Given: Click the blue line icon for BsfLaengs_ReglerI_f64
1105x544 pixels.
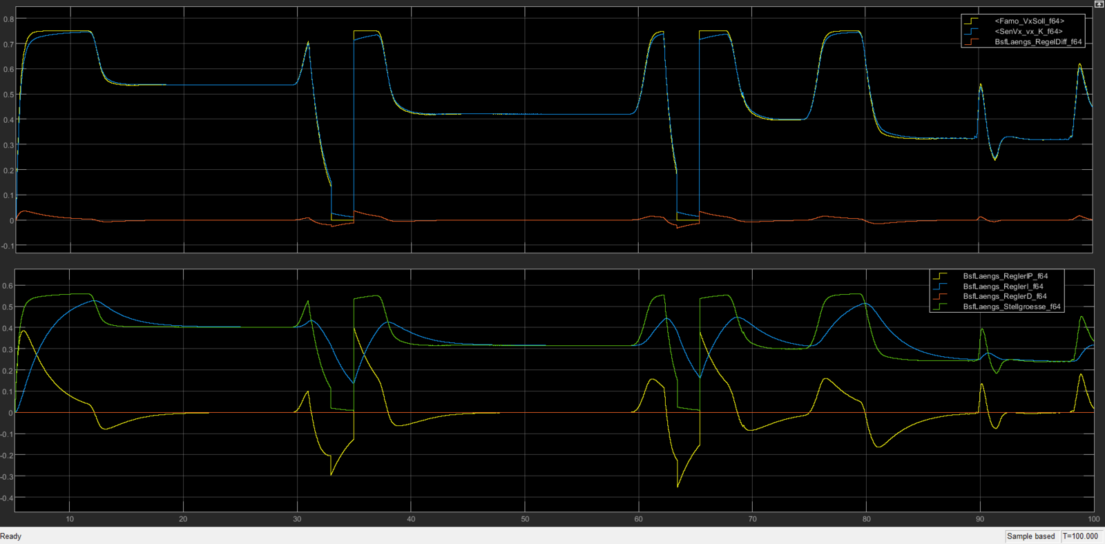Looking at the screenshot, I should pos(941,286).
